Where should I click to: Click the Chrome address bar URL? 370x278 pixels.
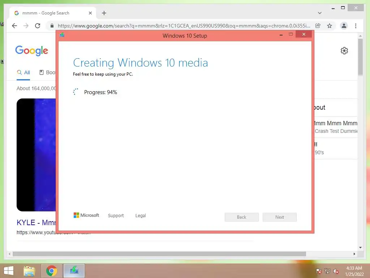[x=184, y=26]
